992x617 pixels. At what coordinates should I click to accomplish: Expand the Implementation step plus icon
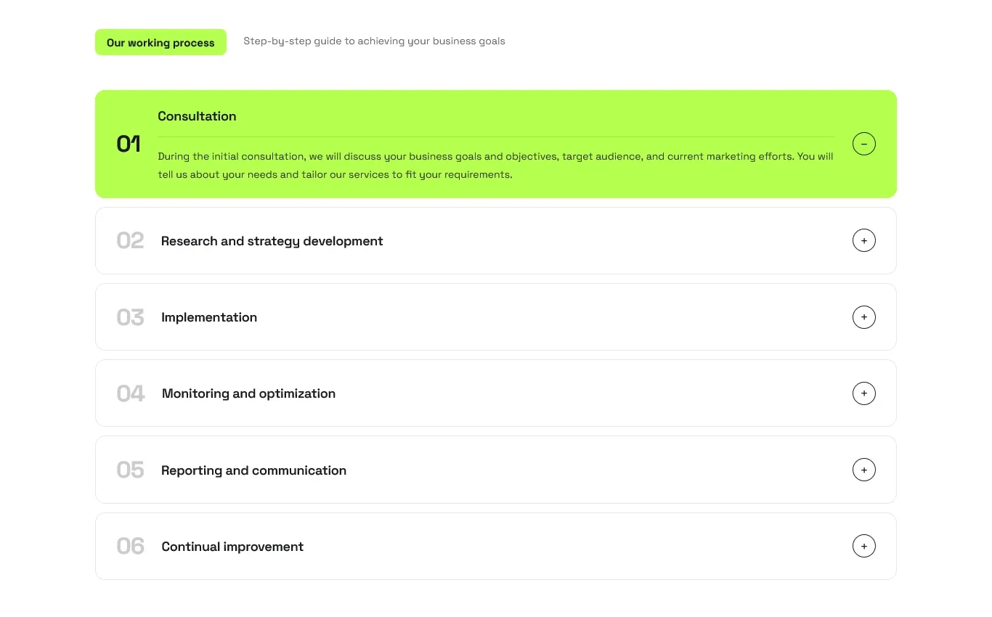tap(863, 317)
